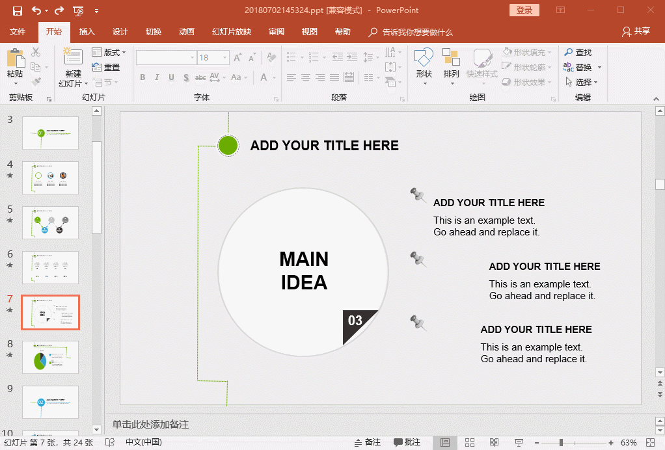Screen dimensions: 665x450
Task: Toggle normal view button in status bar
Action: click(x=445, y=442)
